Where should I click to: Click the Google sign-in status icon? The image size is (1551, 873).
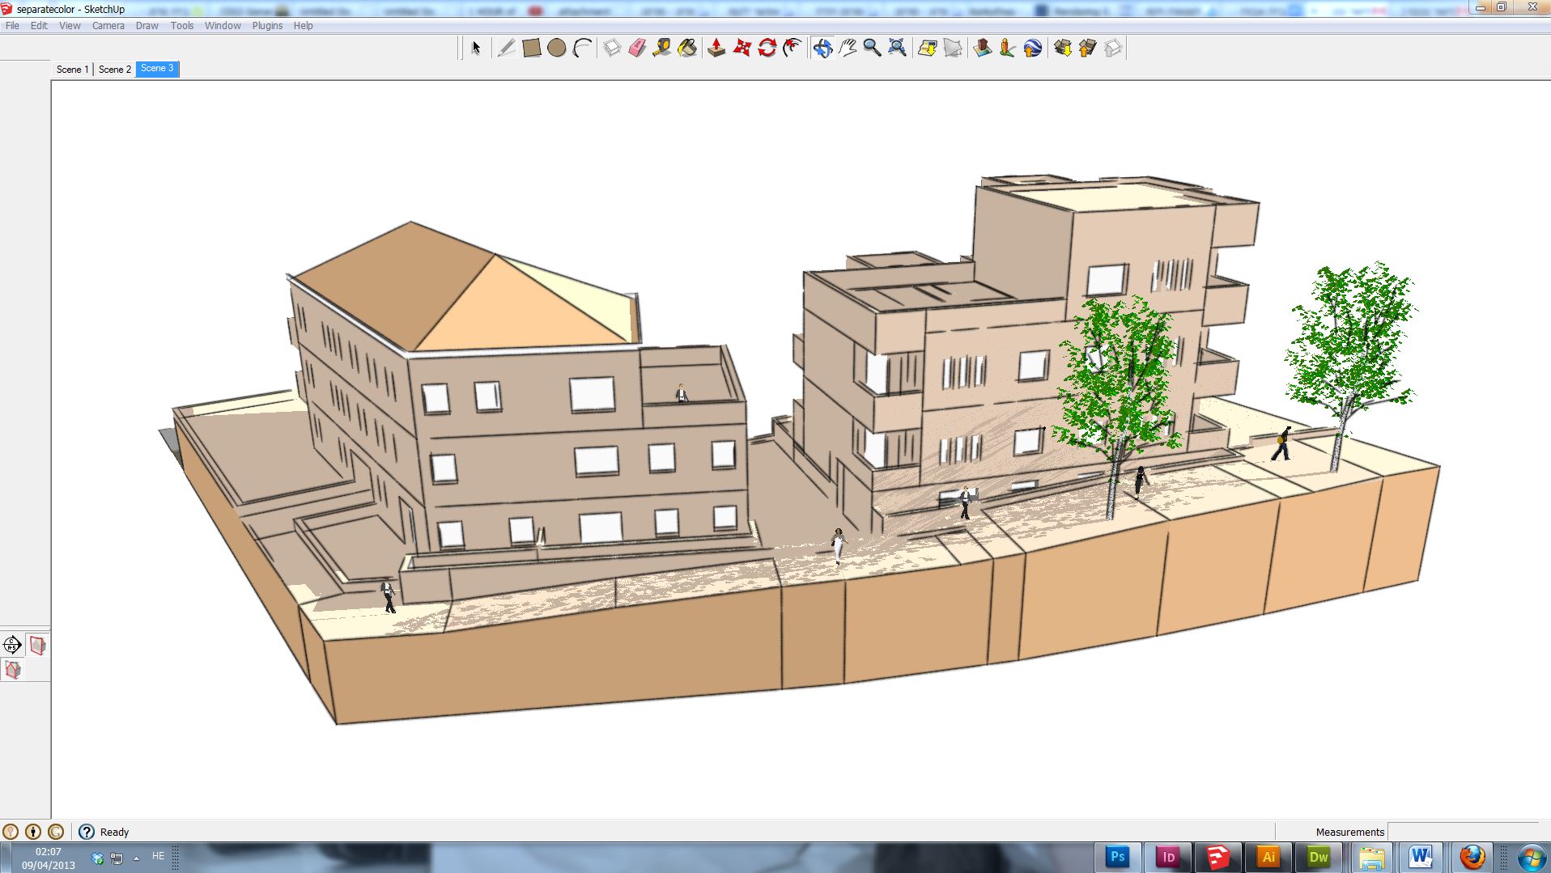click(x=56, y=832)
